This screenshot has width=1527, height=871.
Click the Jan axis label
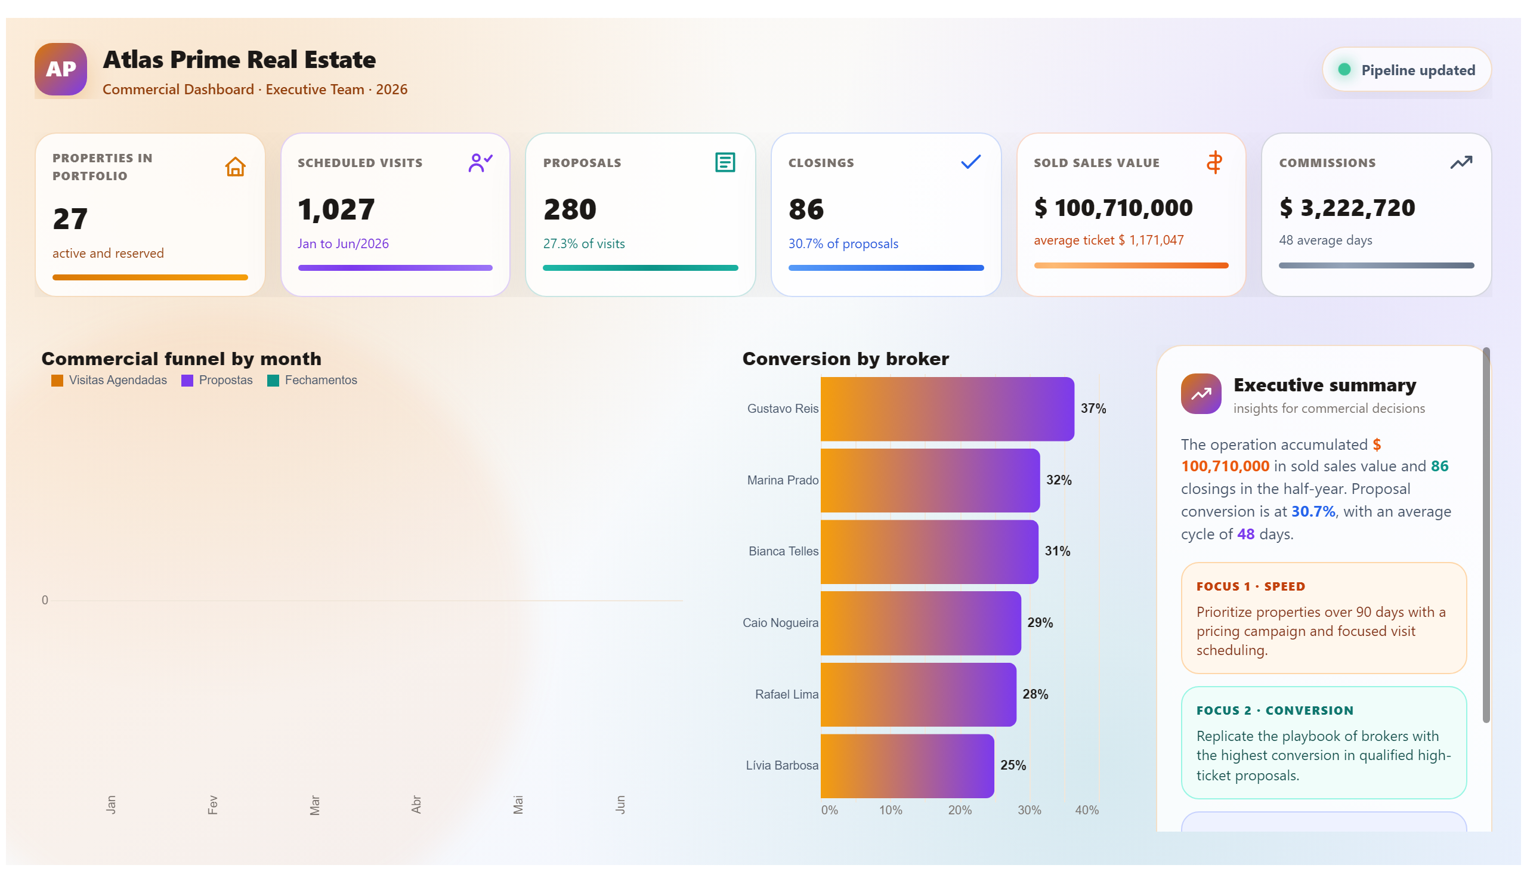coord(111,805)
